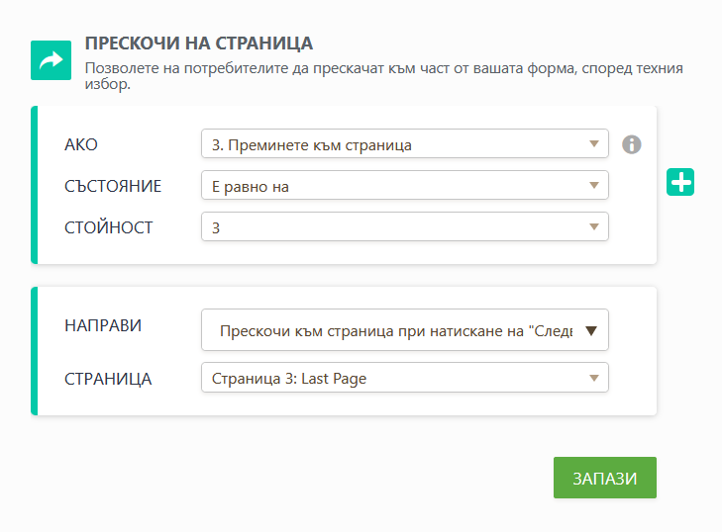722x532 pixels.
Task: Open "Страница 3: Last Page" dropdown
Action: point(404,378)
